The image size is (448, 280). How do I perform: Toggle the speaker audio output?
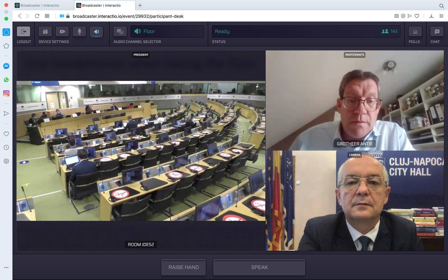tap(96, 31)
